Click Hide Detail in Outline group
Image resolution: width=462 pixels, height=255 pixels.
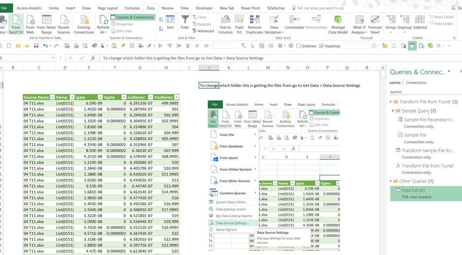(441, 24)
